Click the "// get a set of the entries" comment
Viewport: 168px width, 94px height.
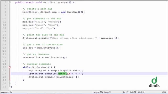coord(43,45)
